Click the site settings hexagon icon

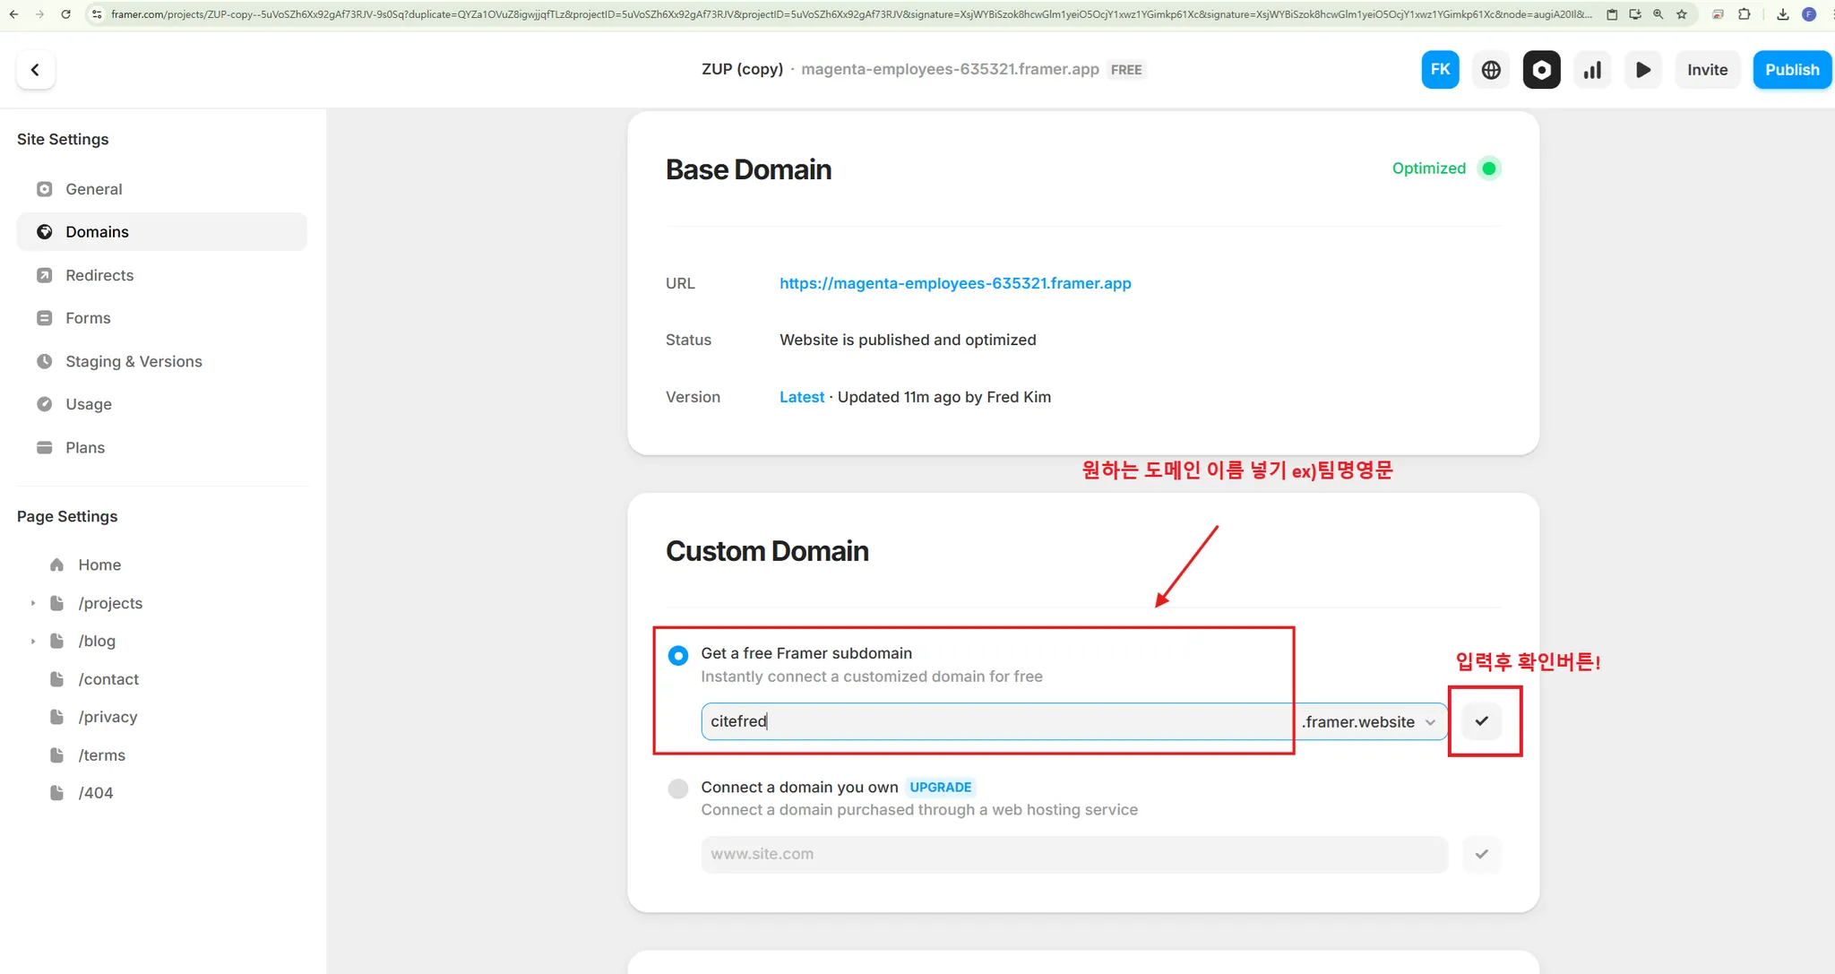(1541, 70)
